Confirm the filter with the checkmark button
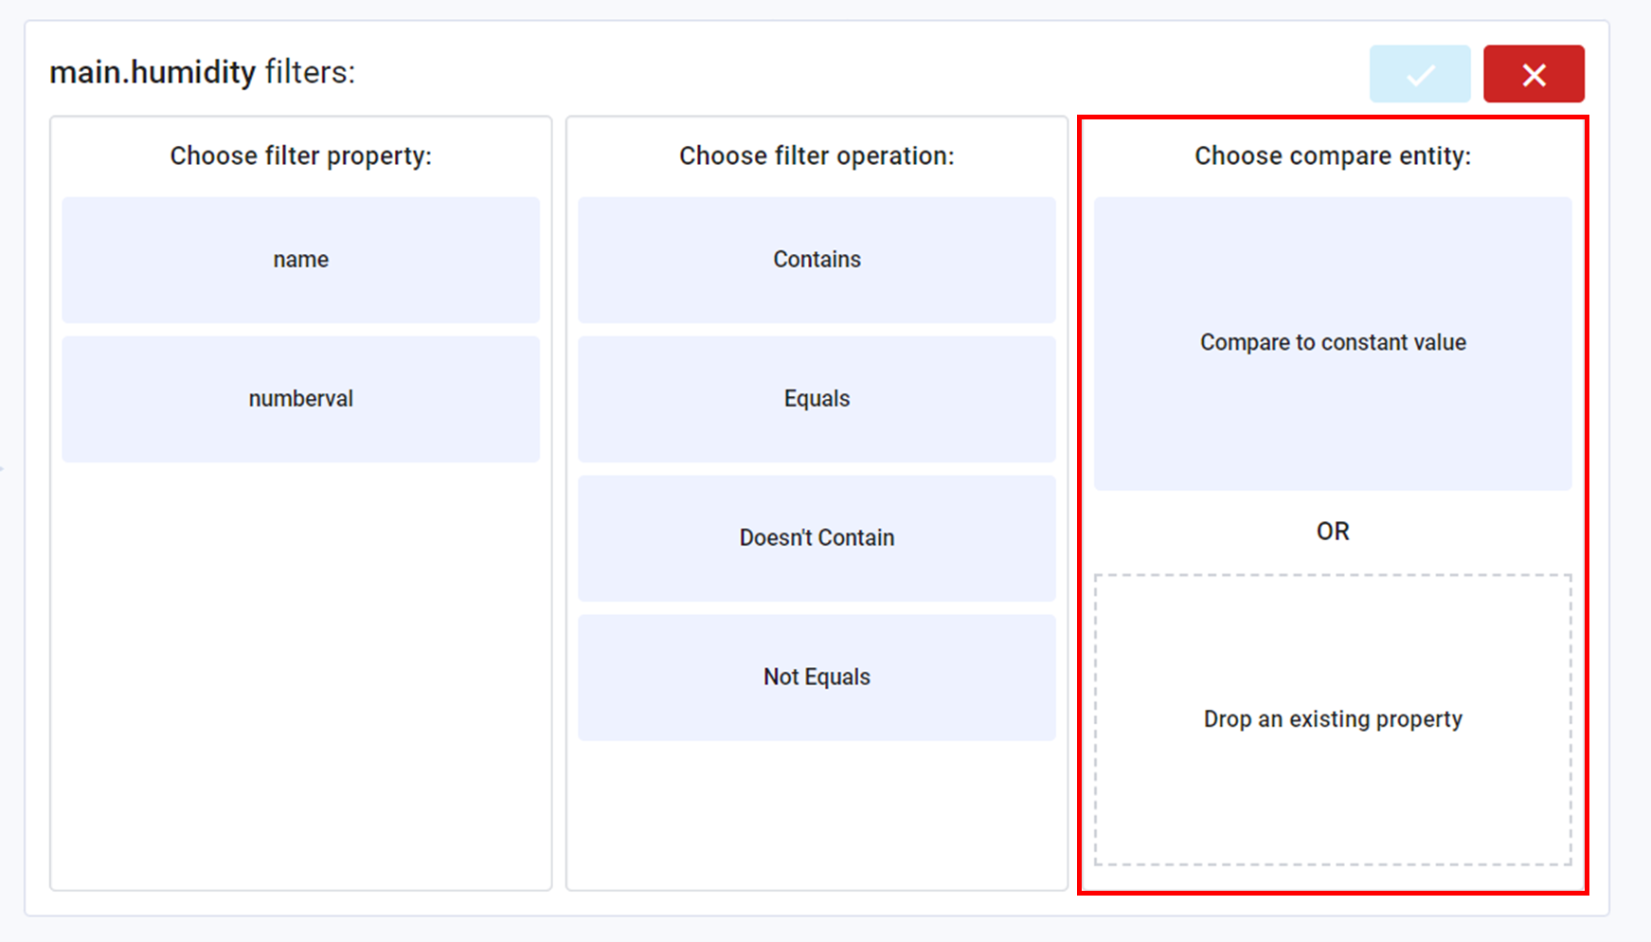Image resolution: width=1651 pixels, height=942 pixels. [1418, 74]
